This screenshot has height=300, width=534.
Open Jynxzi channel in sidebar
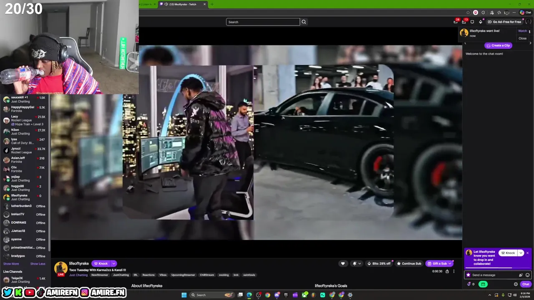25,150
